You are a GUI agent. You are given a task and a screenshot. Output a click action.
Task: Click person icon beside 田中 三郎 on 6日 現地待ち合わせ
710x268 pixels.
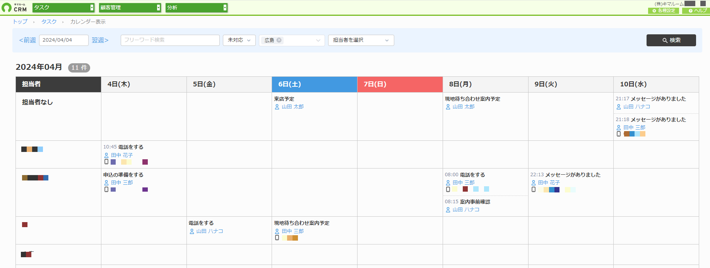coord(277,231)
